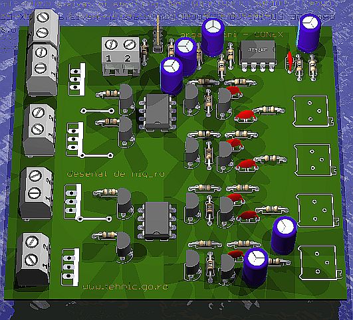Click the top-left double screw terminal block
This screenshot has width=353, height=320.
click(x=43, y=53)
